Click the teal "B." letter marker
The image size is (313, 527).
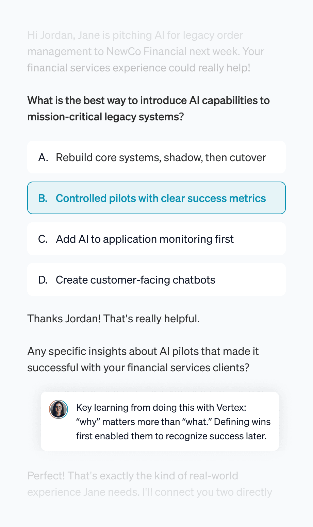point(43,199)
